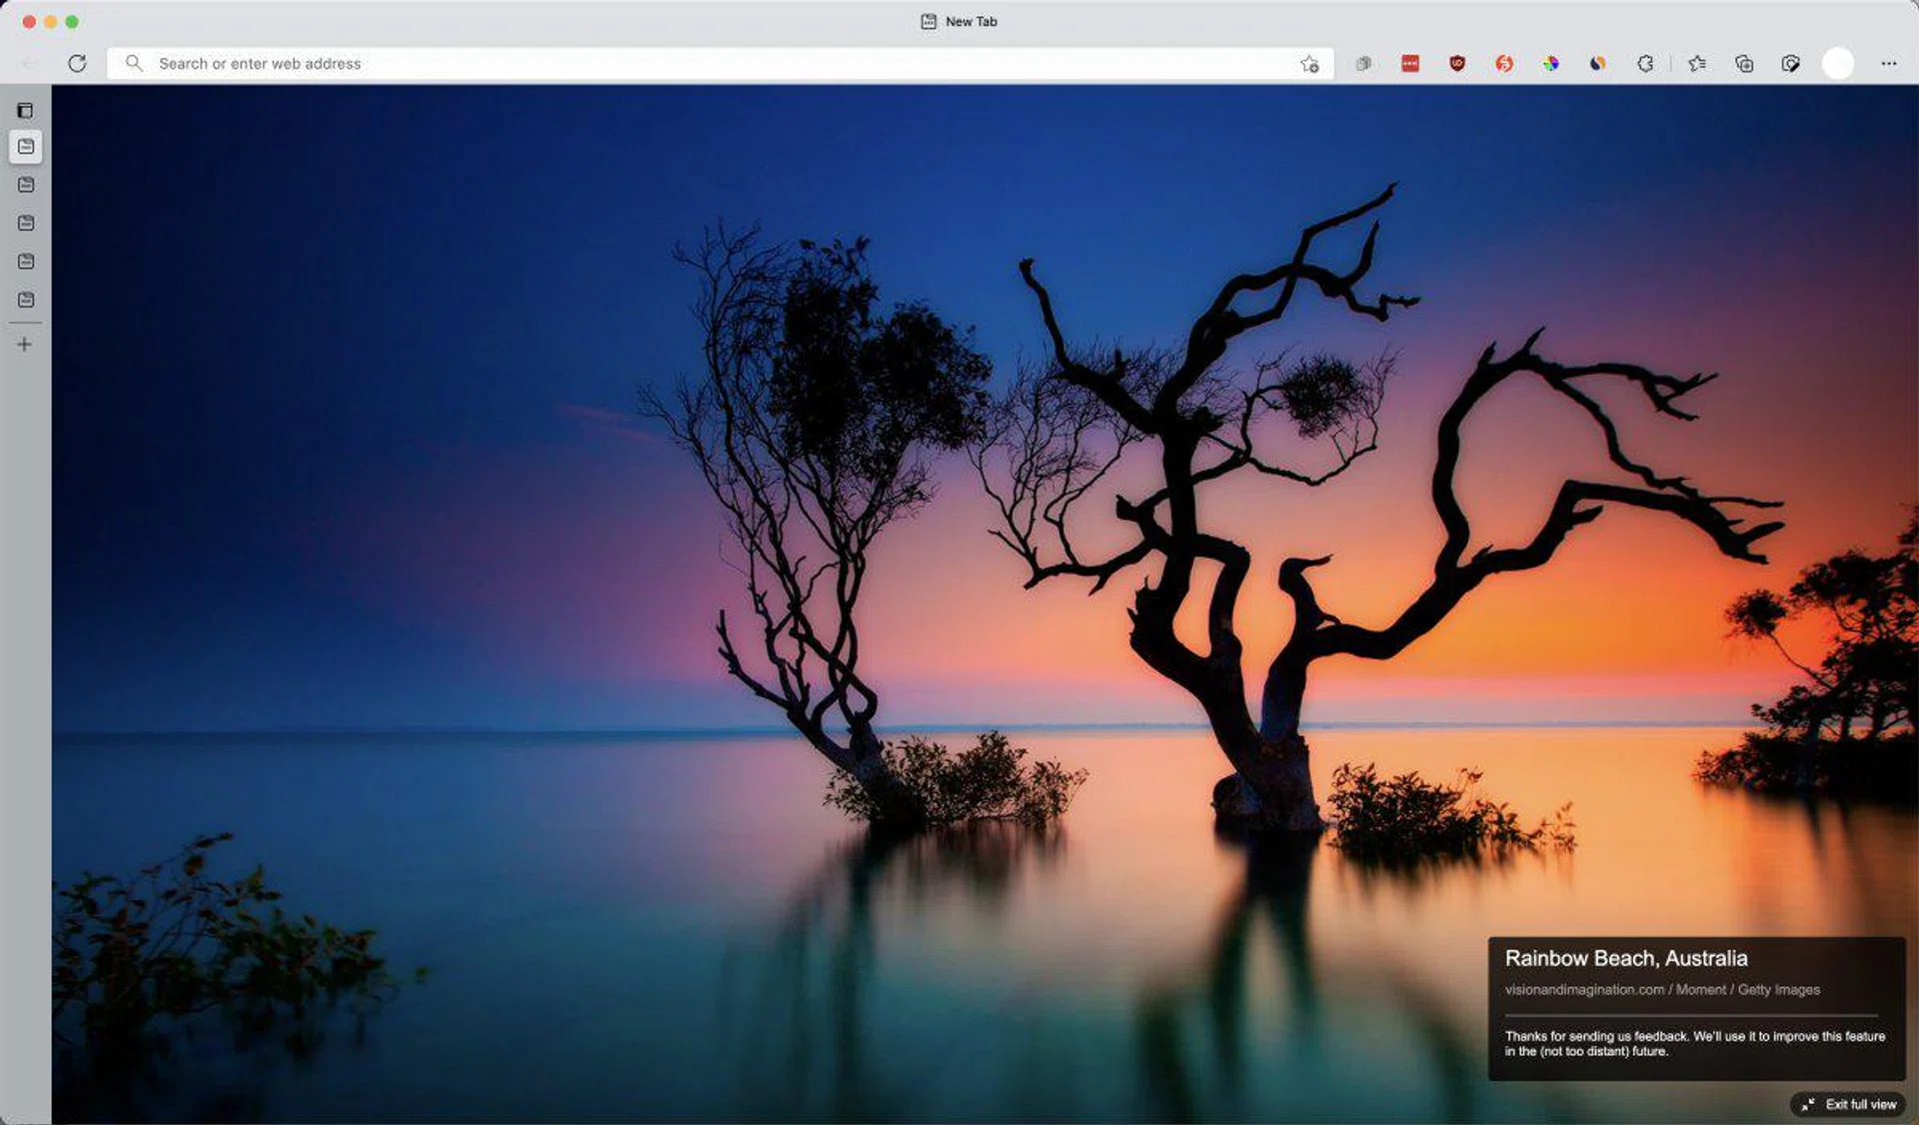The image size is (1919, 1125).
Task: Open the Favorites list icon
Action: (x=1697, y=63)
